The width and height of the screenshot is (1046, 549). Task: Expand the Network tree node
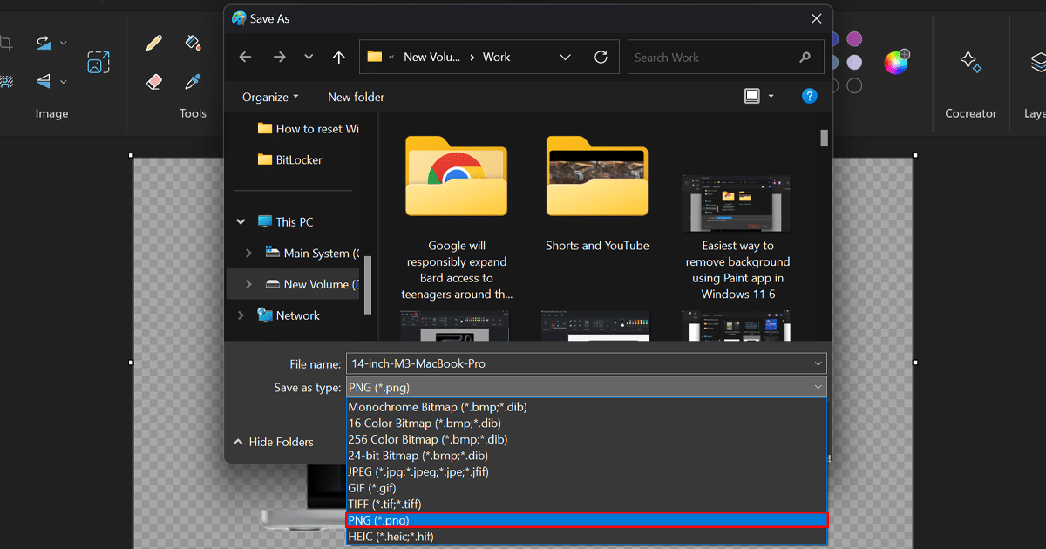241,315
